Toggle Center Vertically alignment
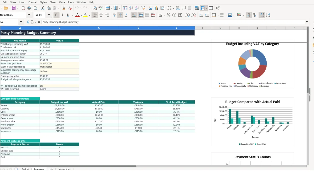The width and height of the screenshot is (314, 176). pos(120,15)
